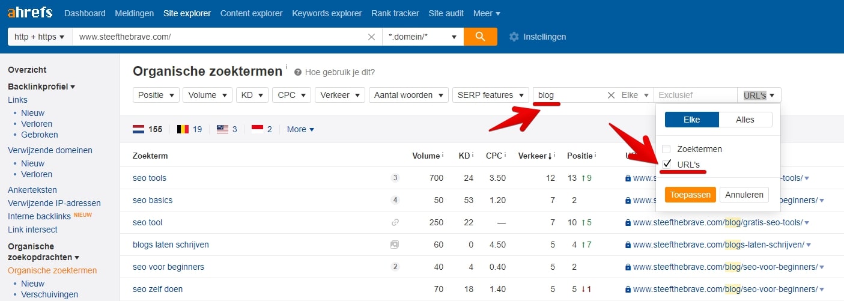Select the Indonesia flag icon
The height and width of the screenshot is (301, 844).
pyautogui.click(x=257, y=129)
